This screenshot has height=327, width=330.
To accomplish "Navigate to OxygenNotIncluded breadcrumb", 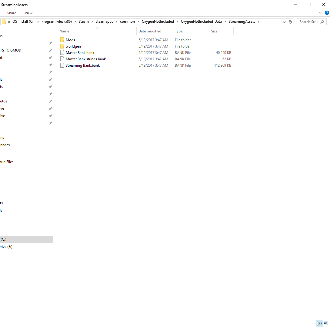I will (x=158, y=22).
